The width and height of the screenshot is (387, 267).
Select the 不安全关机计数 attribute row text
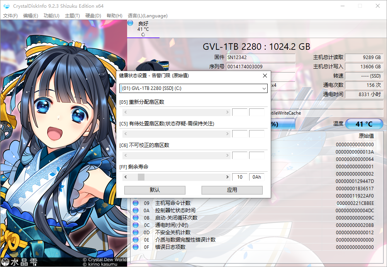coord(173,233)
